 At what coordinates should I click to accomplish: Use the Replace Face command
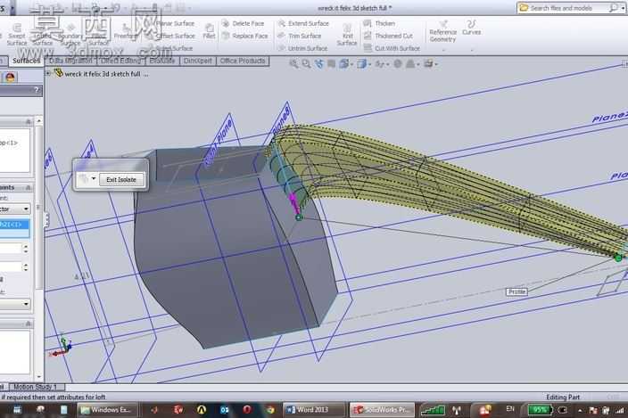coord(244,36)
